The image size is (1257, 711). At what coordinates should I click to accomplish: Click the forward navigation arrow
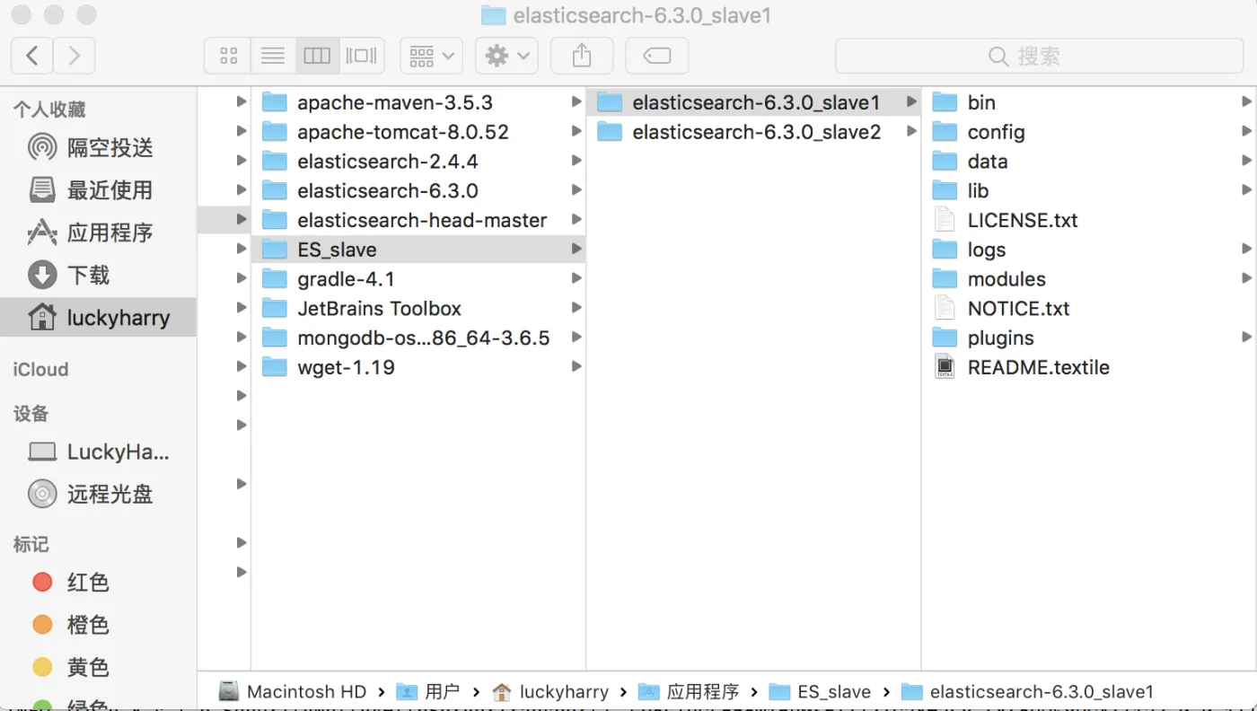pos(74,56)
